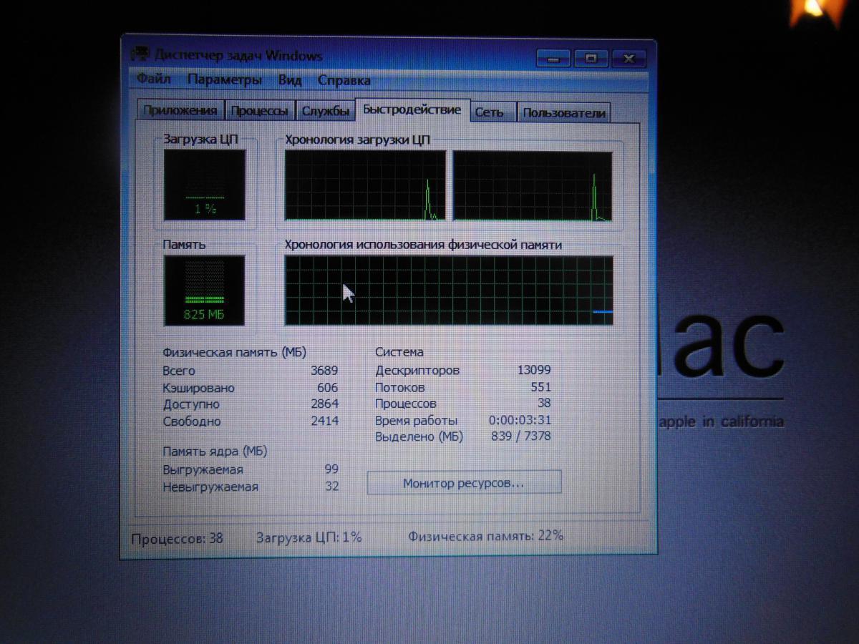Screen dimensions: 859x644
Task: Click the left CPU history graph
Action: (x=365, y=185)
